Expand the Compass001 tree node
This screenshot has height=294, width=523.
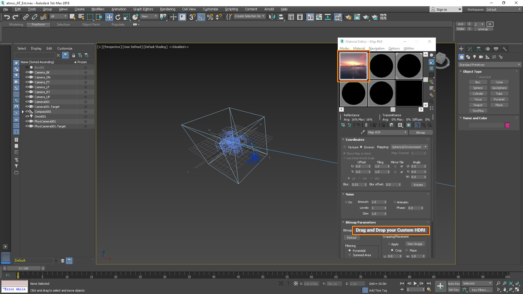[x=23, y=112]
